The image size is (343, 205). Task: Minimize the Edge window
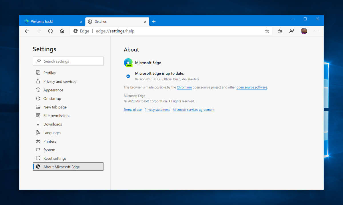point(293,19)
